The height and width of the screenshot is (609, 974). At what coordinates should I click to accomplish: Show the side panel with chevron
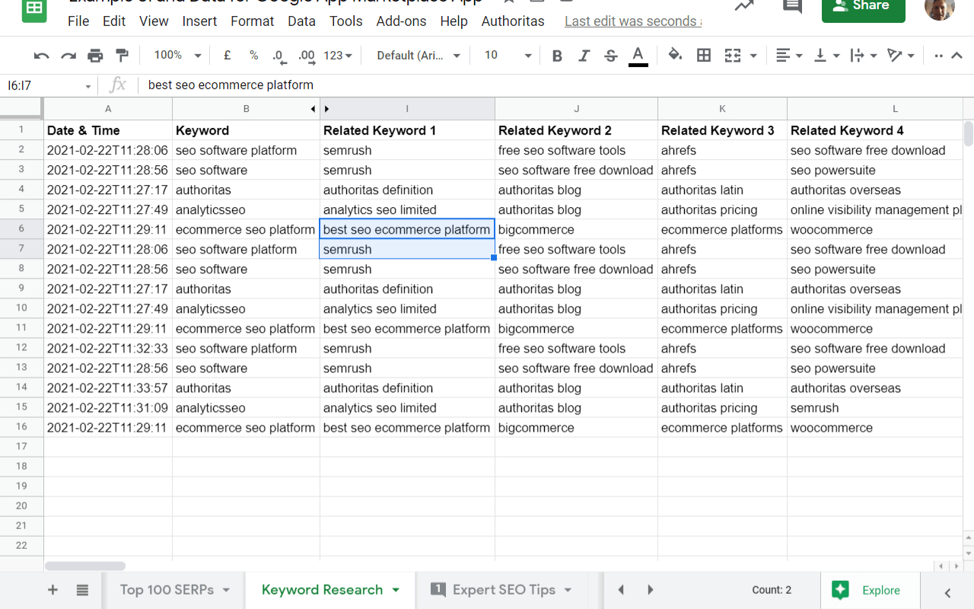coord(947,592)
